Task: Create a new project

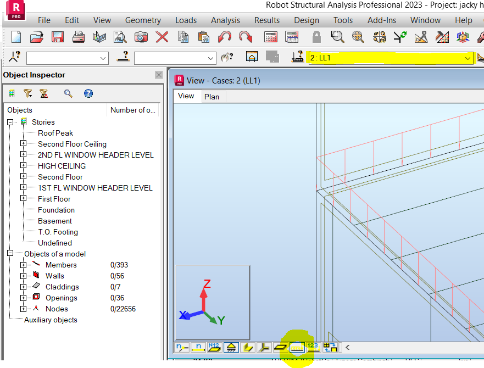Action: (x=16, y=37)
